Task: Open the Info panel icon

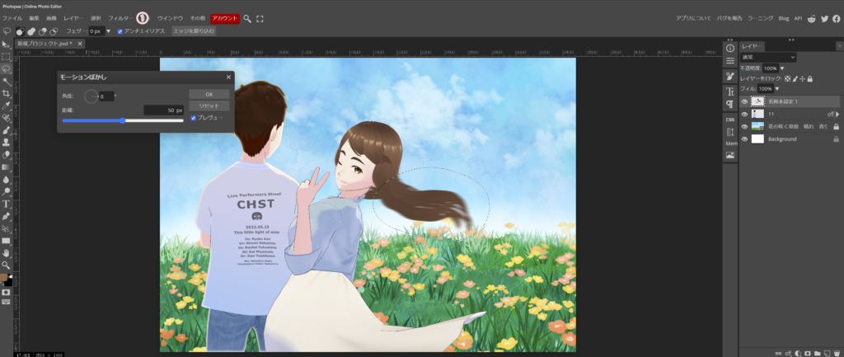Action: (x=729, y=49)
